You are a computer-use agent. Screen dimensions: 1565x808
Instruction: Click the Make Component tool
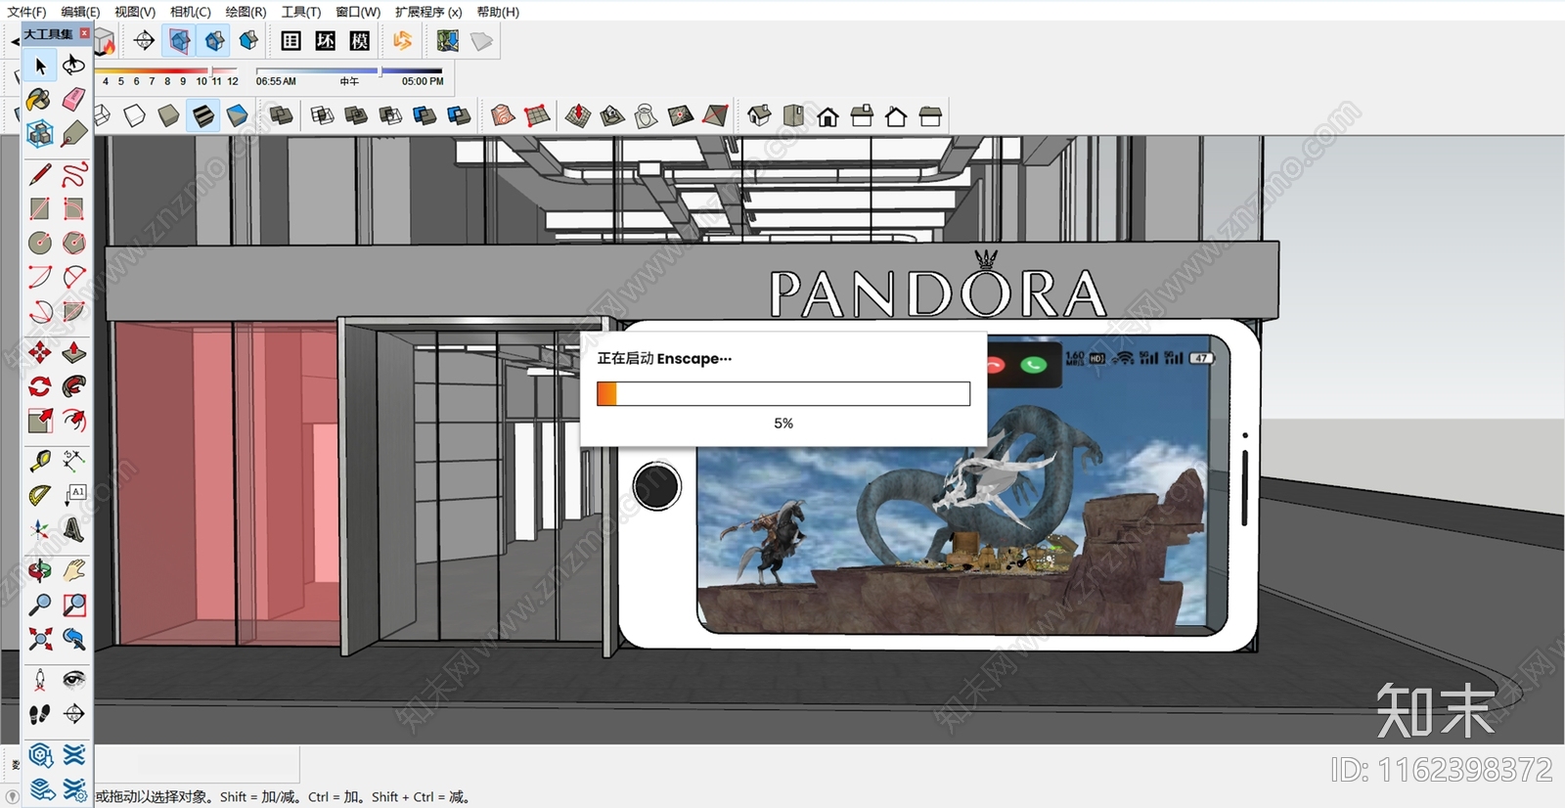coord(40,133)
